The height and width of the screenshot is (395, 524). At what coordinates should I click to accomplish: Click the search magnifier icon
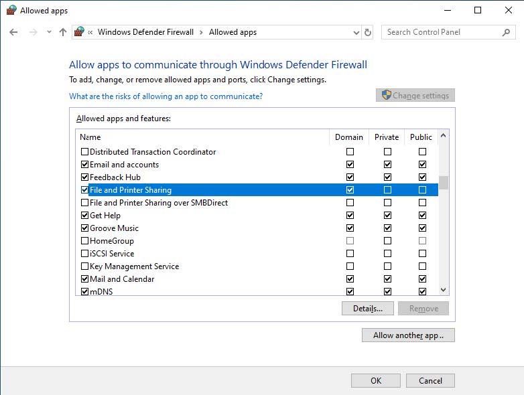coord(507,32)
